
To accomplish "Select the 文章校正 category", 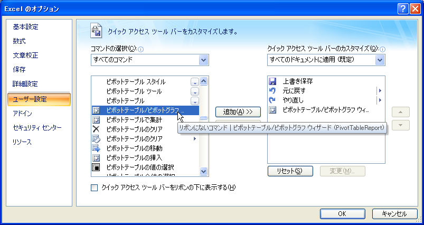I will click(x=26, y=55).
